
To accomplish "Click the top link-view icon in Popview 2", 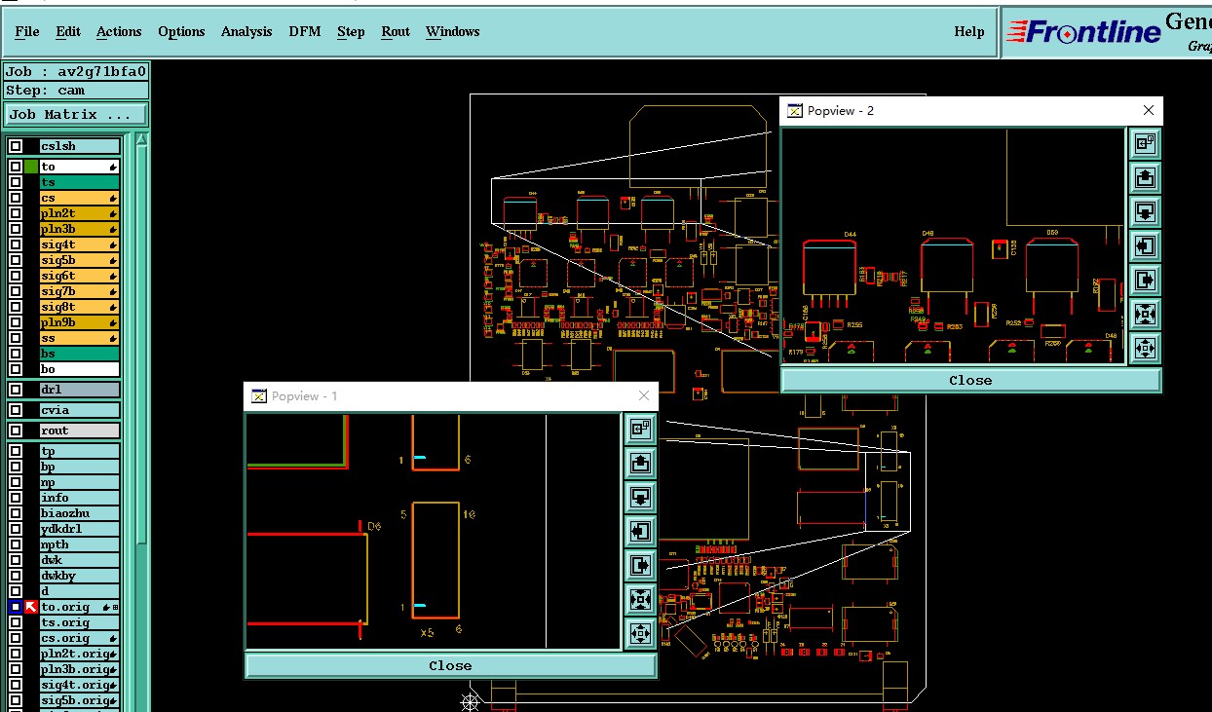I will click(1146, 144).
